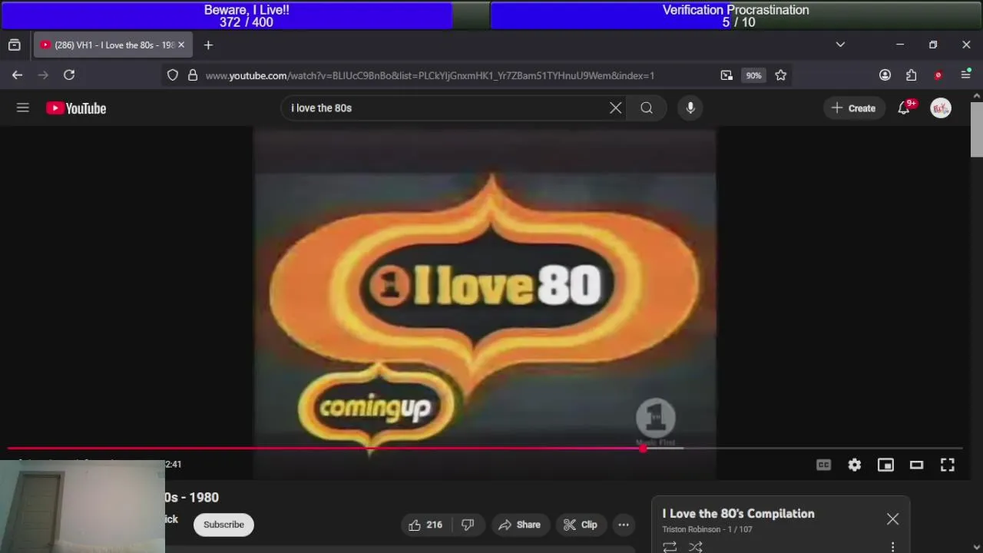Open Firefox account icon
This screenshot has width=983, height=553.
pos(885,75)
